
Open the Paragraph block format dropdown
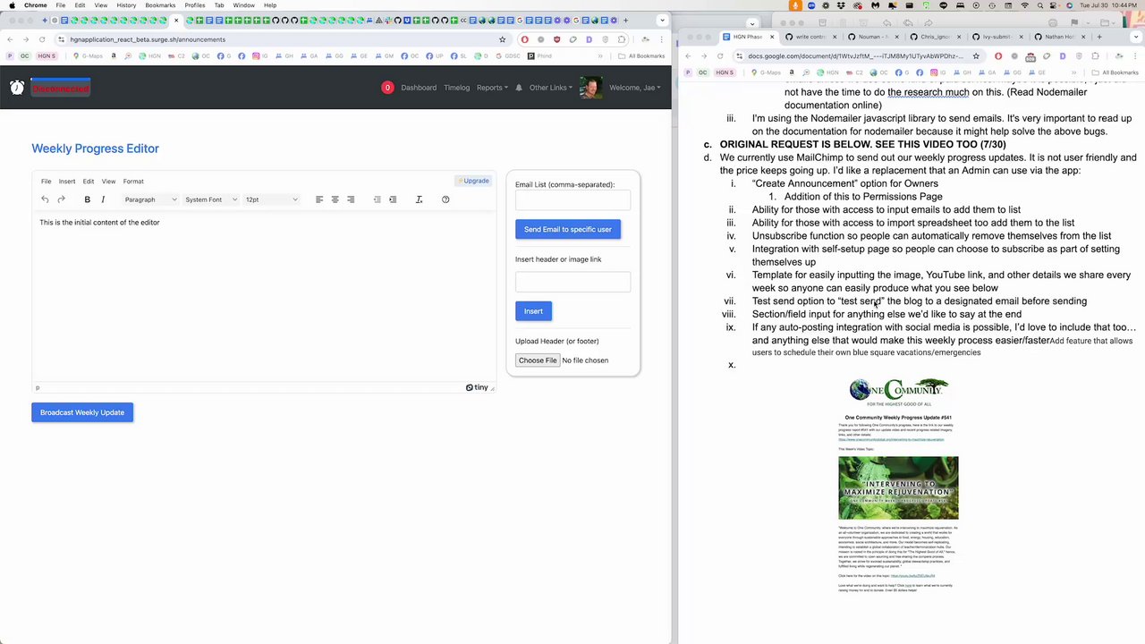pyautogui.click(x=151, y=199)
